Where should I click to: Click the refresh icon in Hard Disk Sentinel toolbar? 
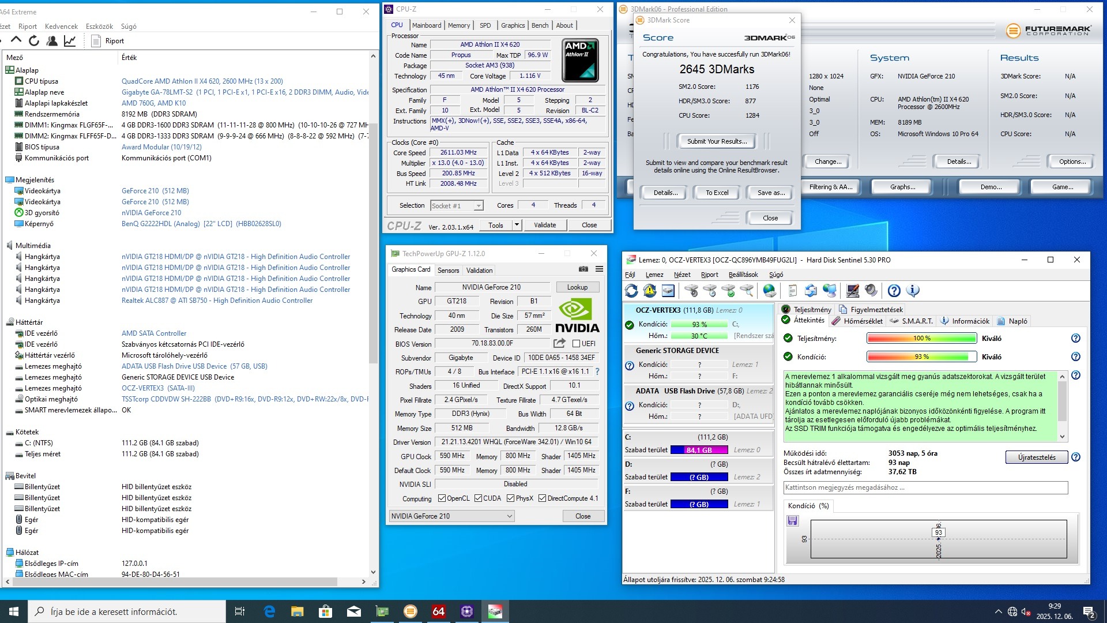(x=632, y=291)
